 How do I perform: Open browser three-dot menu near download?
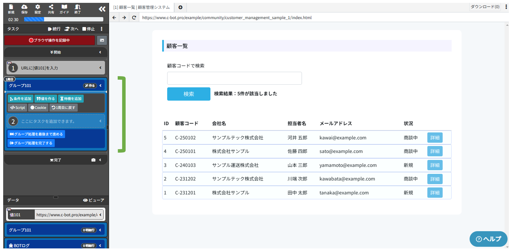(506, 7)
